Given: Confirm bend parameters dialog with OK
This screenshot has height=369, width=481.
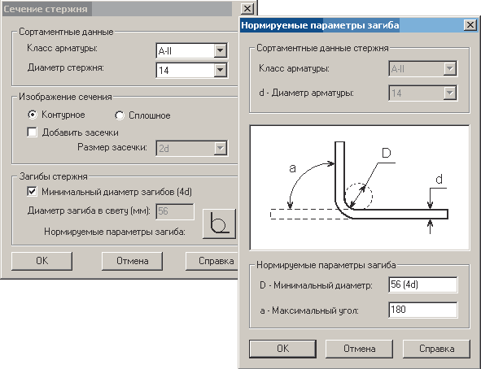Looking at the screenshot, I should pos(282,349).
